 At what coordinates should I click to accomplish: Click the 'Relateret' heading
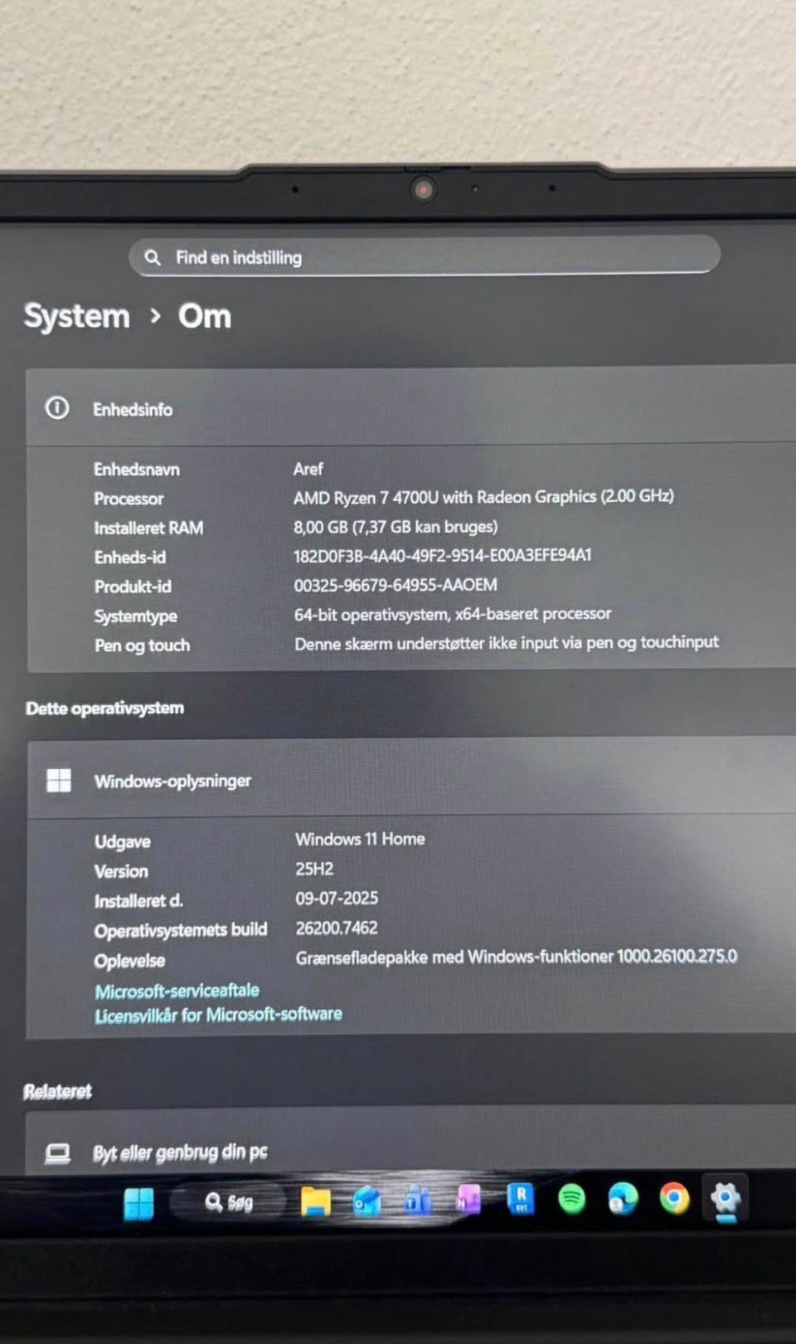click(x=57, y=1091)
